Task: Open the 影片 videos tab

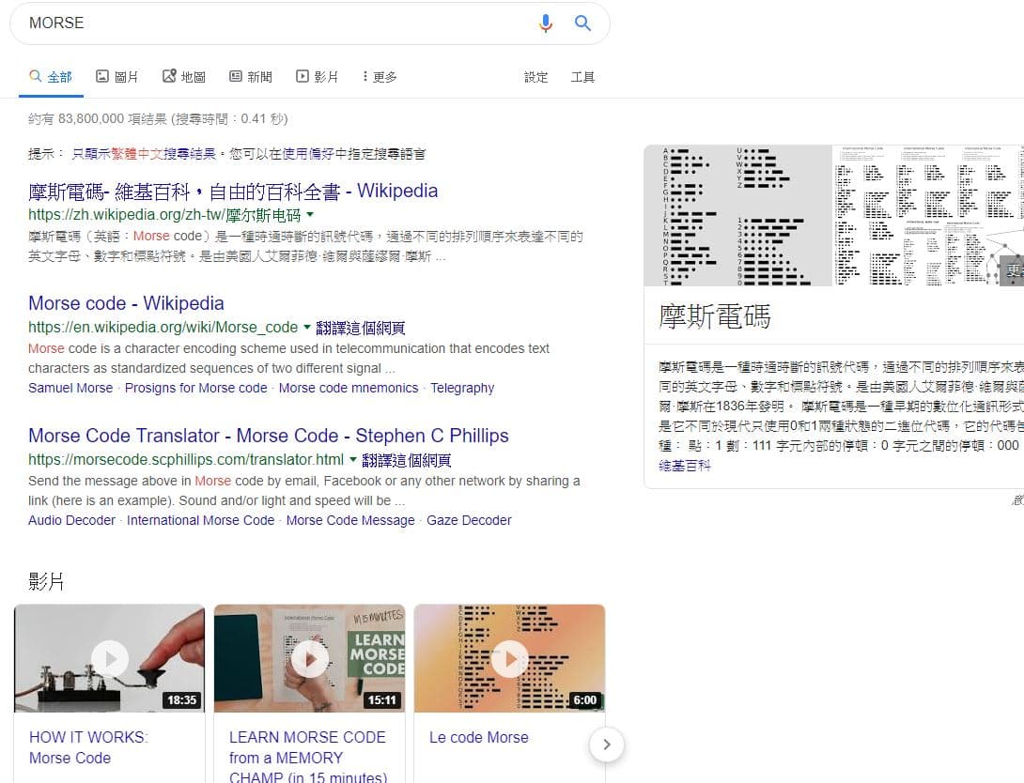Action: tap(318, 77)
